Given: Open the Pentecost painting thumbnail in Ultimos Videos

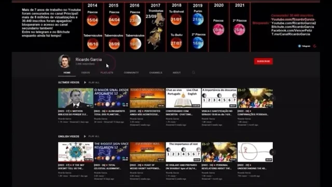Looking at the screenshot, I should point(255,98).
